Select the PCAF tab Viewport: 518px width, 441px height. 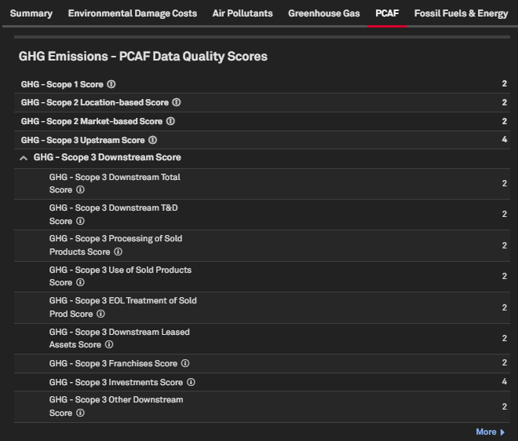[x=387, y=14]
